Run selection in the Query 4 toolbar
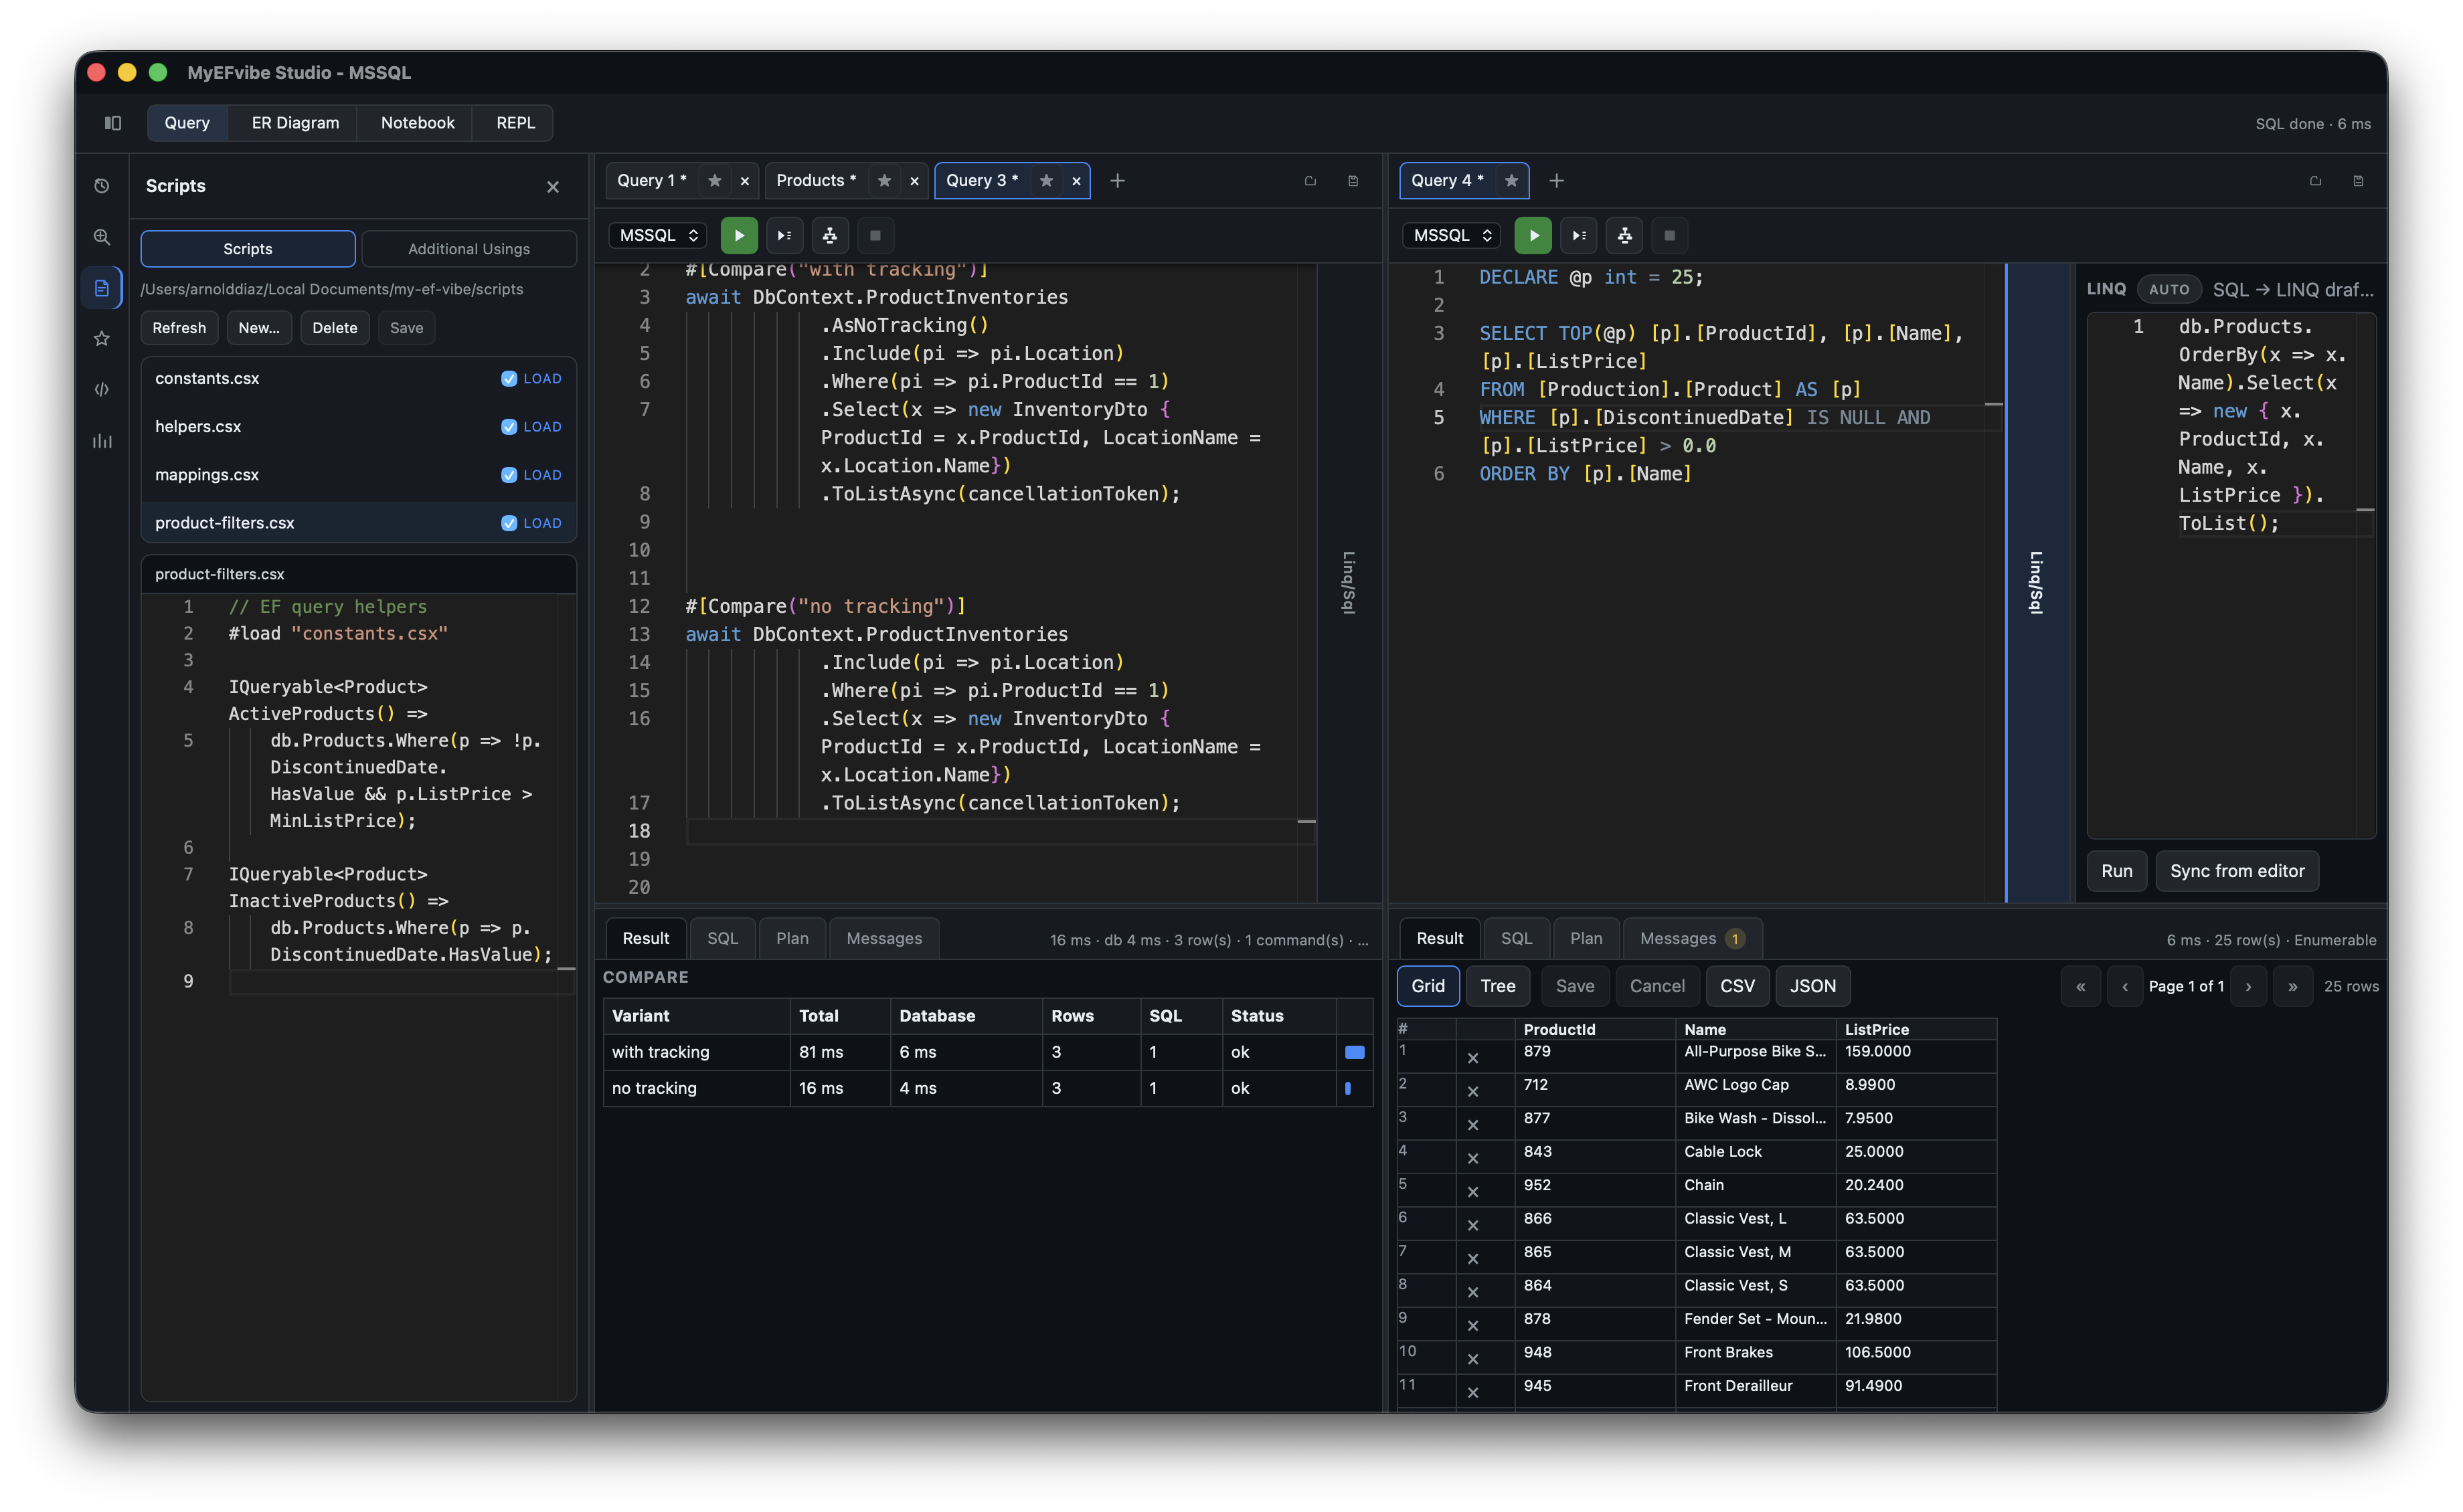This screenshot has height=1512, width=2463. pos(1579,236)
